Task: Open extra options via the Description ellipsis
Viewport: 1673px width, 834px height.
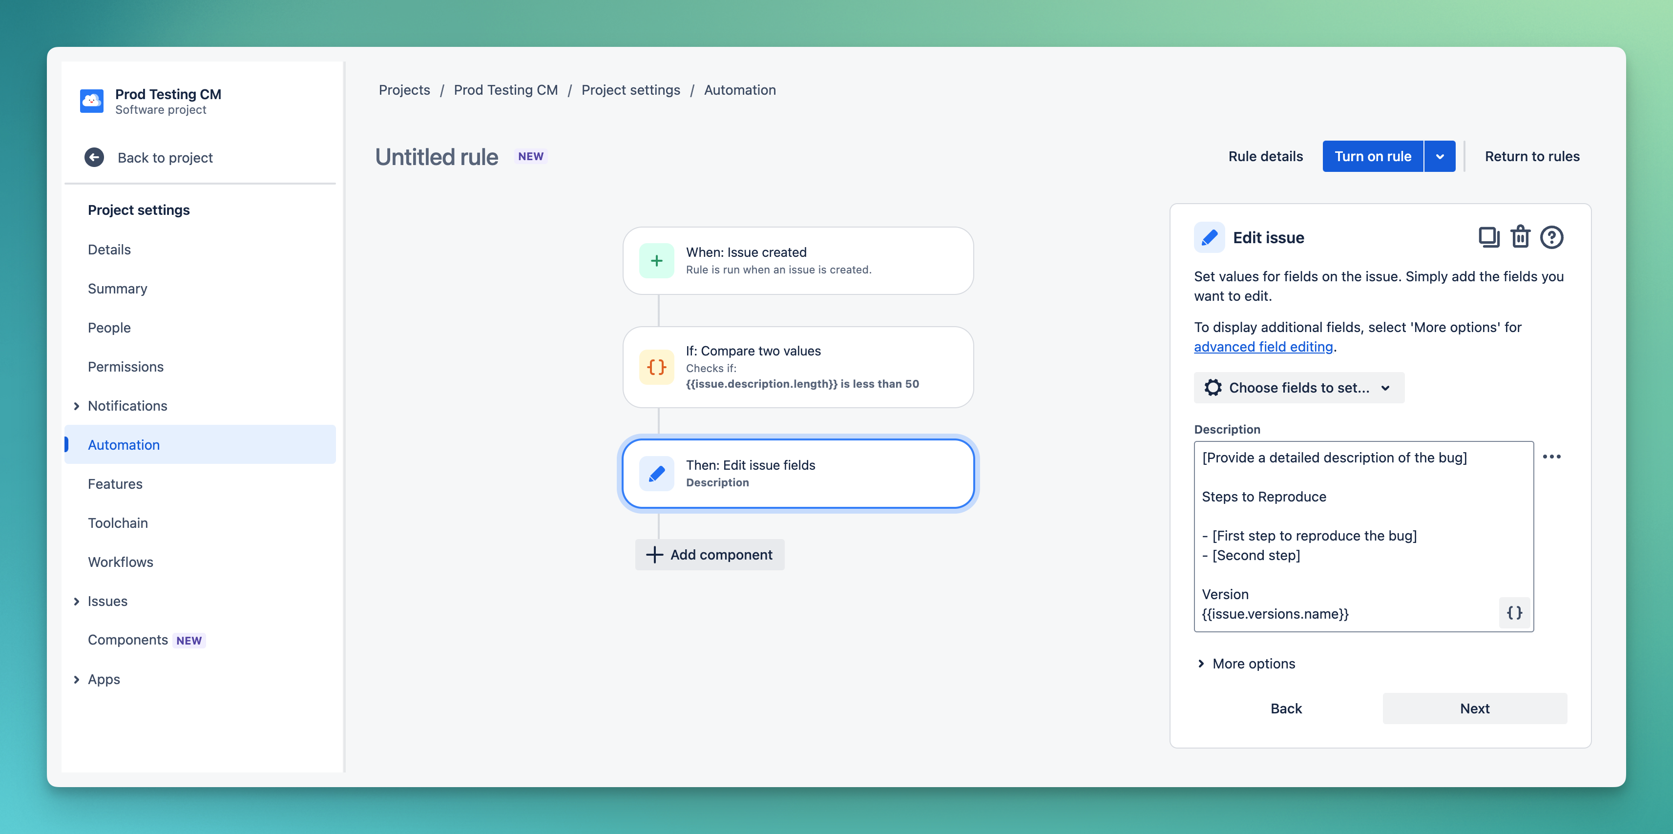Action: pos(1553,457)
